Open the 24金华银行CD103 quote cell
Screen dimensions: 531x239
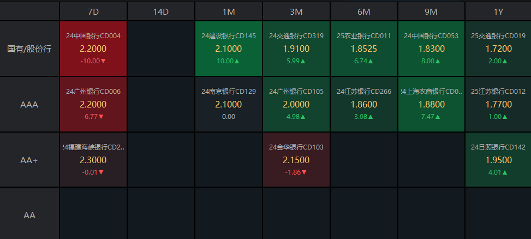coord(296,159)
